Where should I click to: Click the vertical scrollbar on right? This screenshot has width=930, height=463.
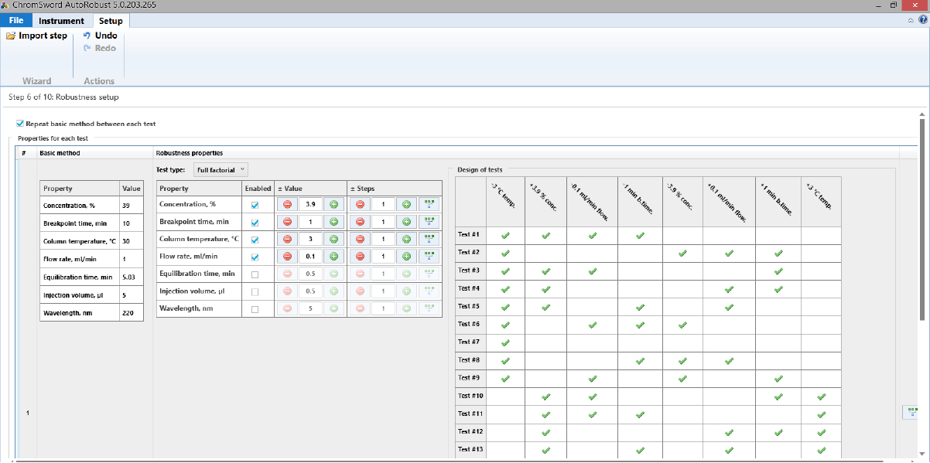(921, 216)
